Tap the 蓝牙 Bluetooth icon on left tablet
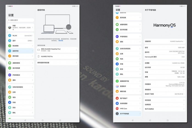This screenshot has height=128, width=192. 10,41
